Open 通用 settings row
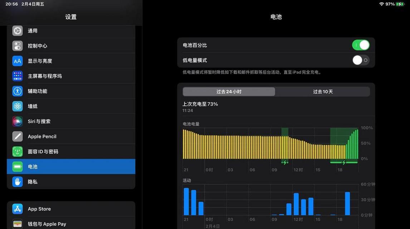Screen dimensions: 410x229 71,31
